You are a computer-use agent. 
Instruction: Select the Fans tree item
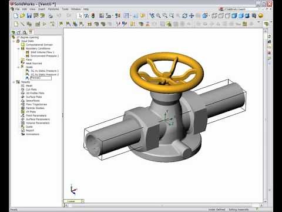click(x=29, y=59)
